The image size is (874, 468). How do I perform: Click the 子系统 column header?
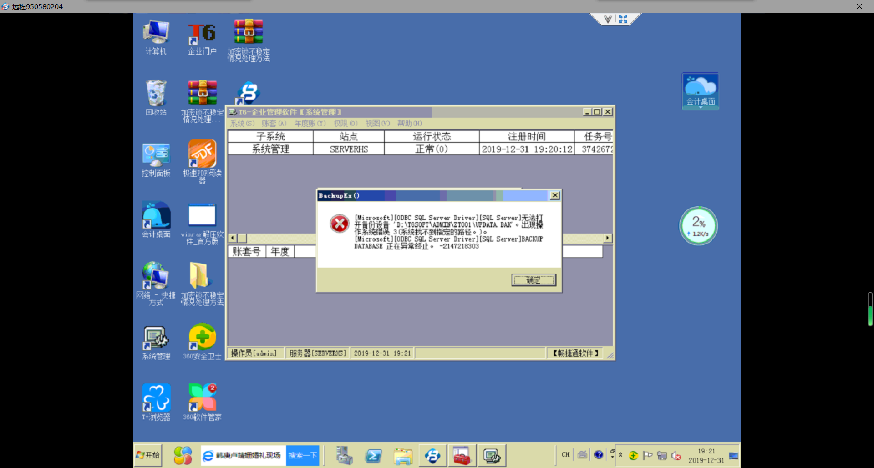click(270, 136)
